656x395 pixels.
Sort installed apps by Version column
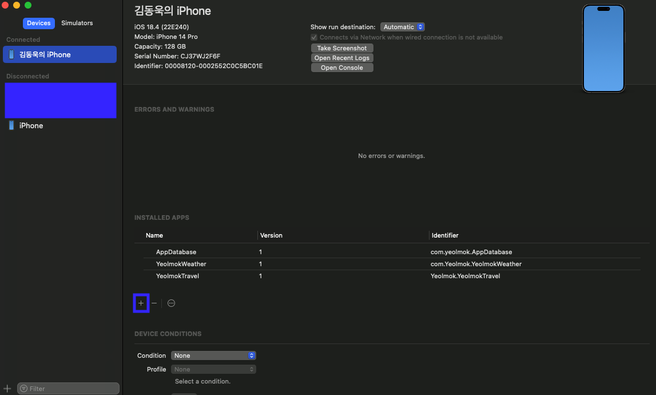click(x=271, y=235)
